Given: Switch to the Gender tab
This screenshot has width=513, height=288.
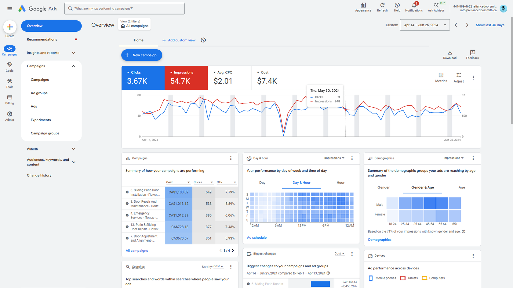Looking at the screenshot, I should pos(384,187).
